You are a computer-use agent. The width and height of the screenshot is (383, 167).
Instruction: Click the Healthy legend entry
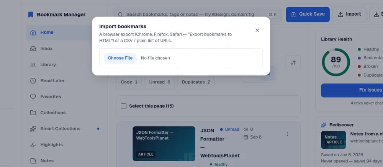368,49
